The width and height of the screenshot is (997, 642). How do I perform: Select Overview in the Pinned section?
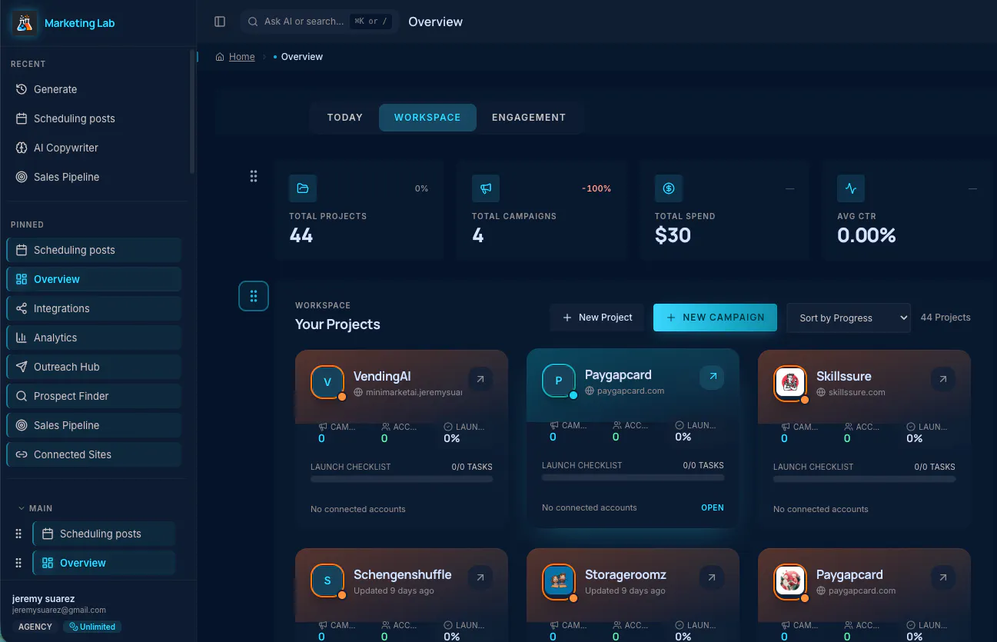click(94, 279)
